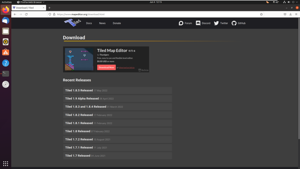Screen dimensions: 300x169
Task: Open Thunderbird mail from the dock
Action: coord(5,20)
